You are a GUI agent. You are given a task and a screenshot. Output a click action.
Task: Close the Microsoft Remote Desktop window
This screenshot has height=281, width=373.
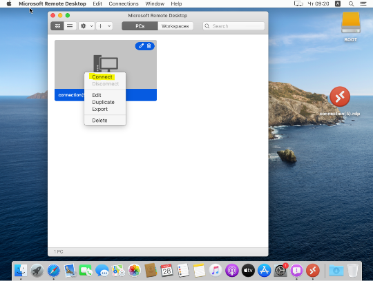(52, 15)
